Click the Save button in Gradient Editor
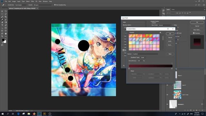This screenshot has width=206, height=116. point(170,45)
